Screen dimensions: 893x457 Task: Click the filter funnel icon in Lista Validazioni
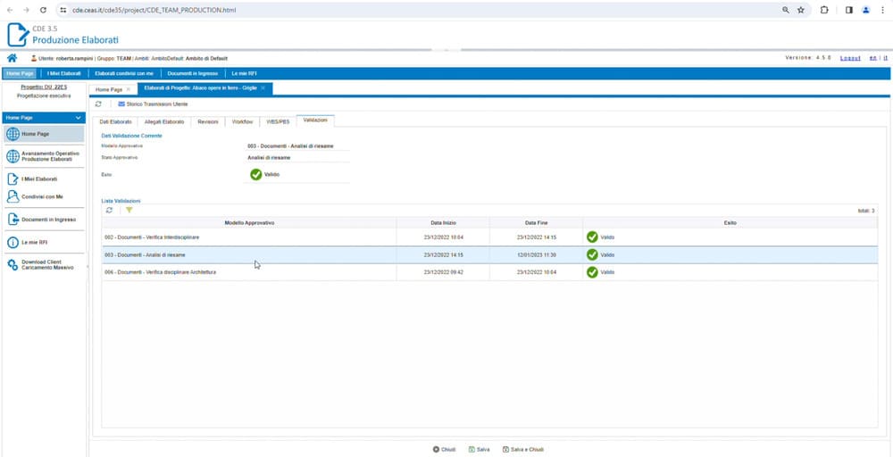129,211
